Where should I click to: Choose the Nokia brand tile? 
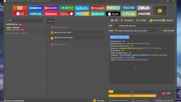35,14
